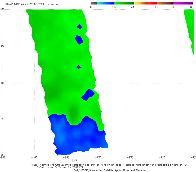
Task: Click the color bar label "50"
Action: 157,7
